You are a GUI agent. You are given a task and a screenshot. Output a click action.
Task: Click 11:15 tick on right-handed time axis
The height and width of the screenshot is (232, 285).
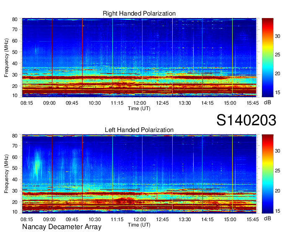(117, 103)
